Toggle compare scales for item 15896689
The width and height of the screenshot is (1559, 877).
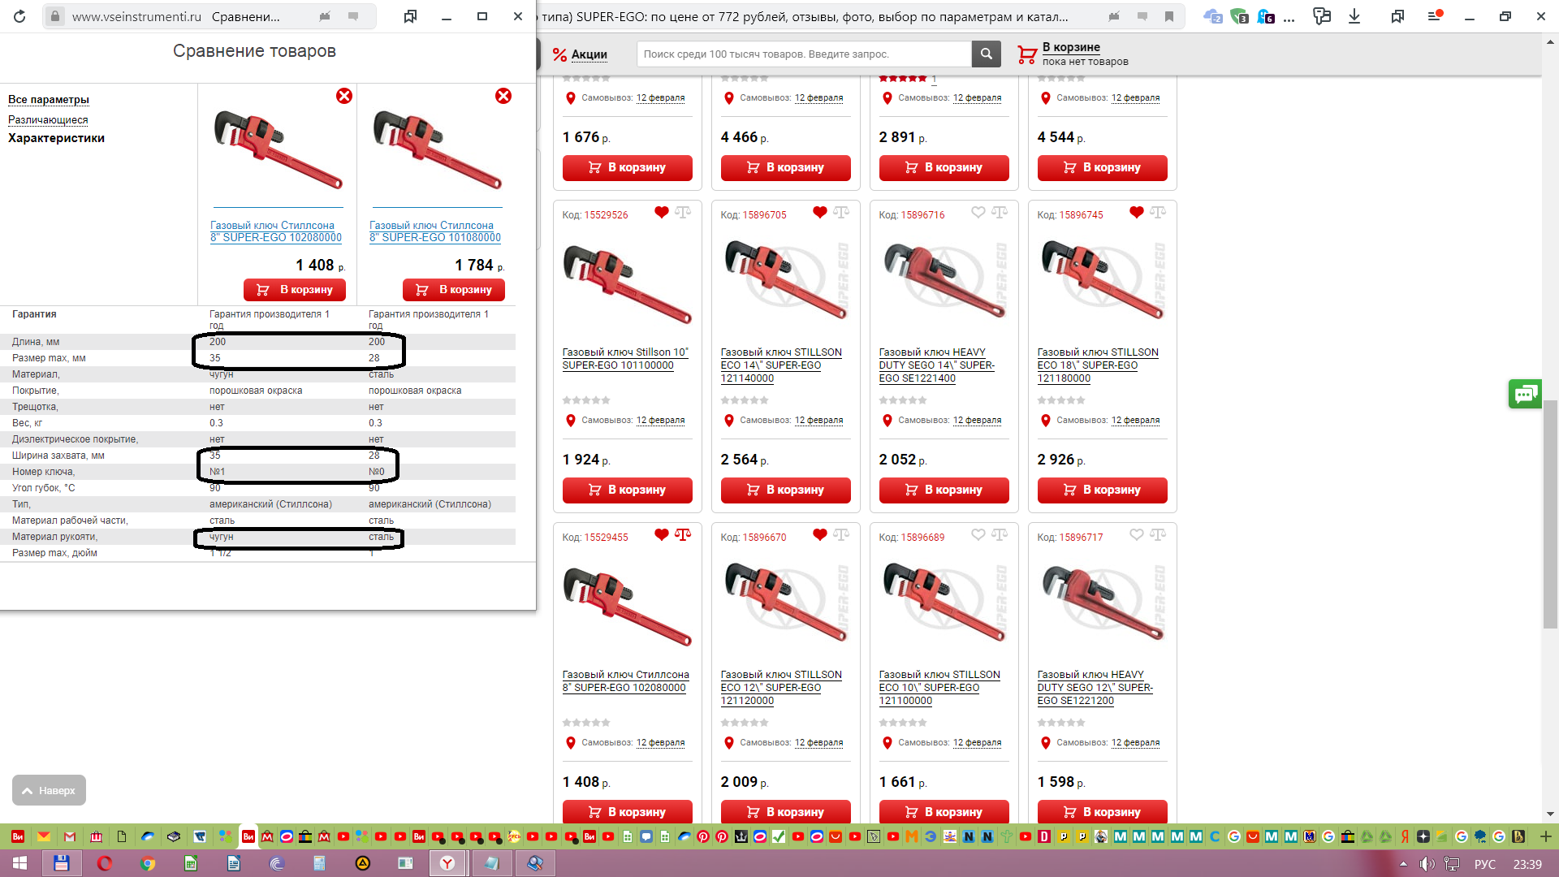click(x=1000, y=535)
